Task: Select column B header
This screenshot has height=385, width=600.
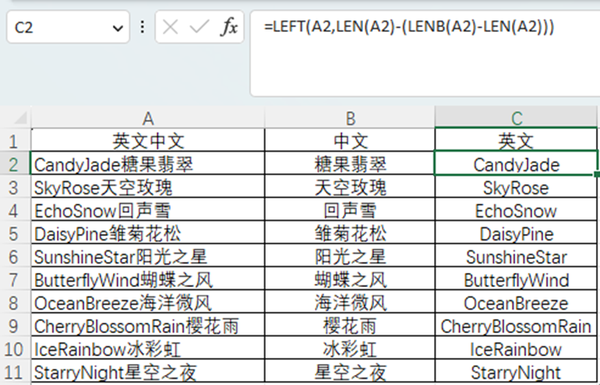Action: click(x=350, y=118)
